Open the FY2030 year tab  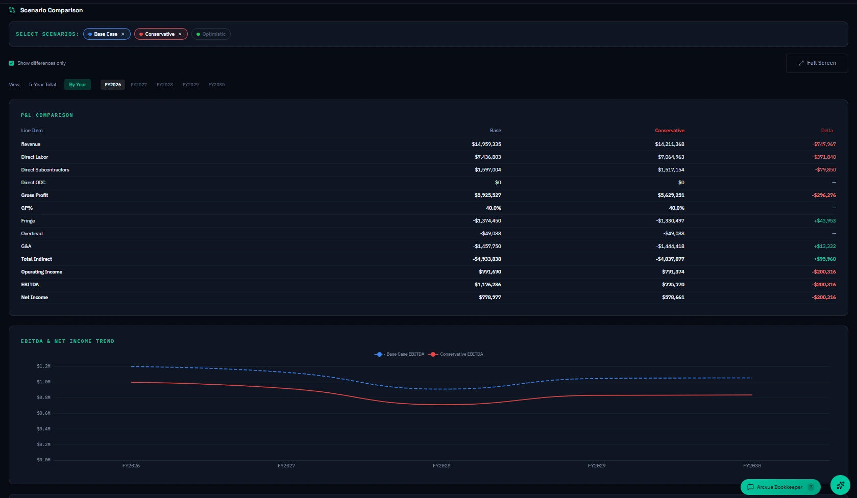click(216, 85)
